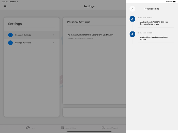The width and height of the screenshot is (178, 133).
Task: Click the Home icon in bottom bar
Action: click(28, 128)
